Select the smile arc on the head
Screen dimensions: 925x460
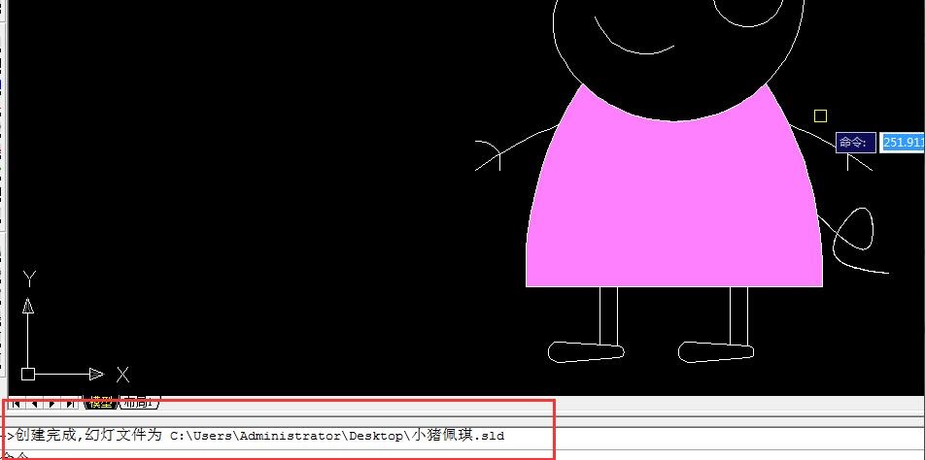(634, 35)
